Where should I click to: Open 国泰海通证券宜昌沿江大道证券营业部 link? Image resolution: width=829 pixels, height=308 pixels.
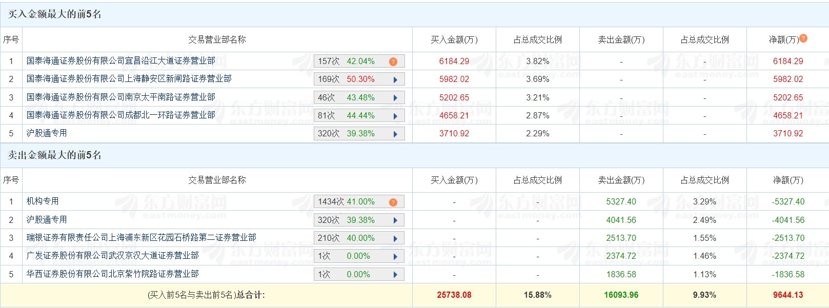click(x=121, y=60)
